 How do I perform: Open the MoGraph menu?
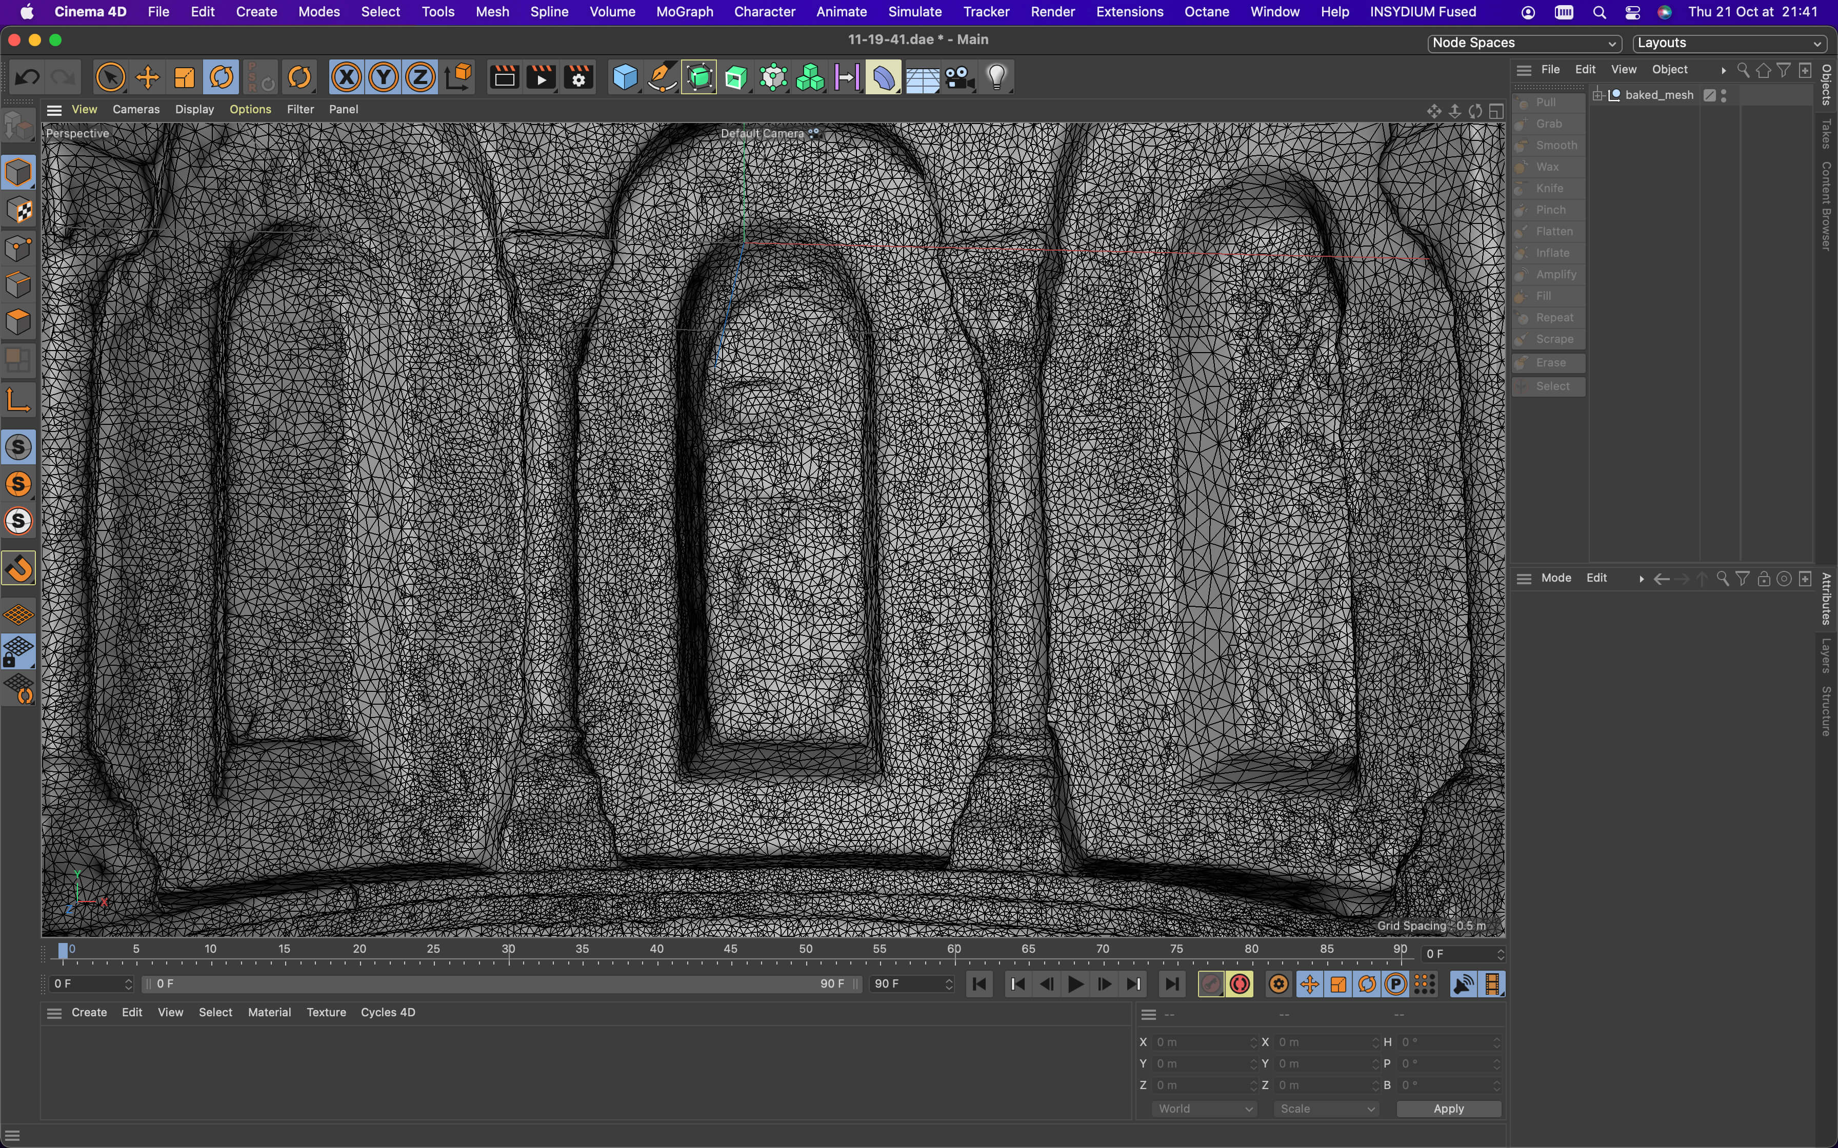[684, 12]
